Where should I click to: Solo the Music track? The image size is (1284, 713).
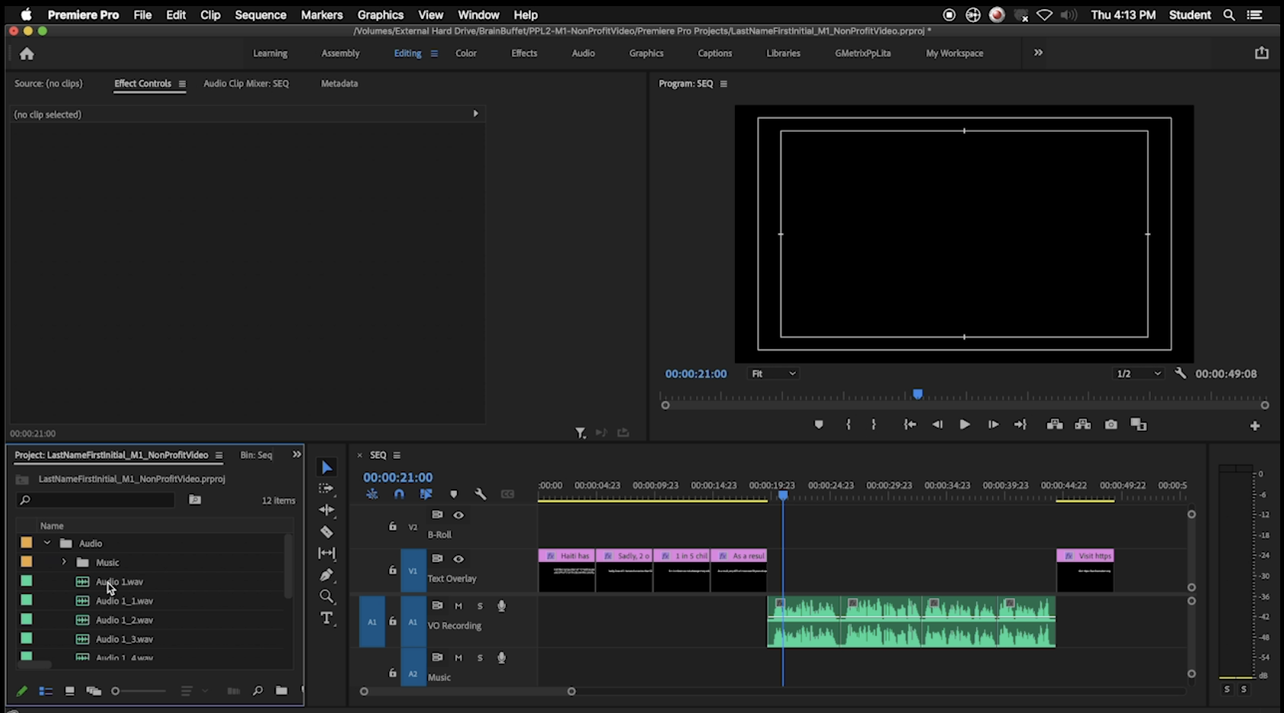pyautogui.click(x=480, y=658)
